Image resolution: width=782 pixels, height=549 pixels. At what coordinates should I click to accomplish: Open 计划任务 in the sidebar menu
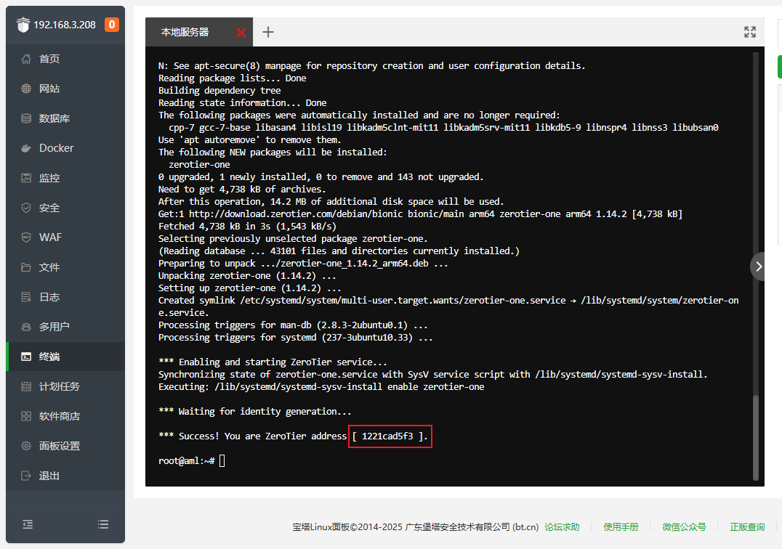point(59,386)
